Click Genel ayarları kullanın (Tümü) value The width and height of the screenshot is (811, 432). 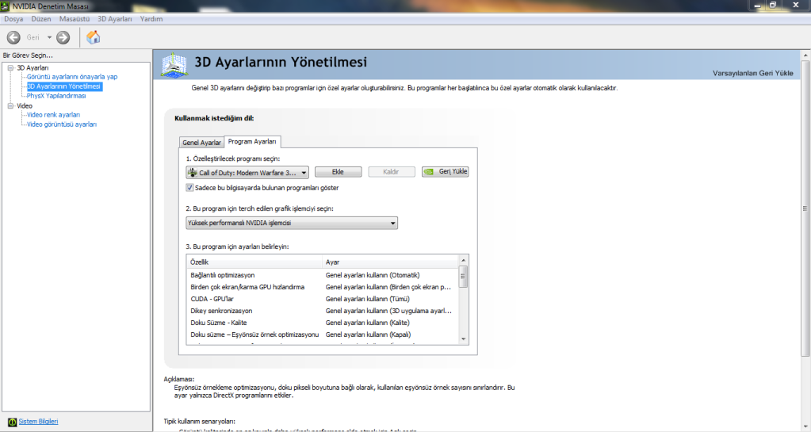click(367, 299)
